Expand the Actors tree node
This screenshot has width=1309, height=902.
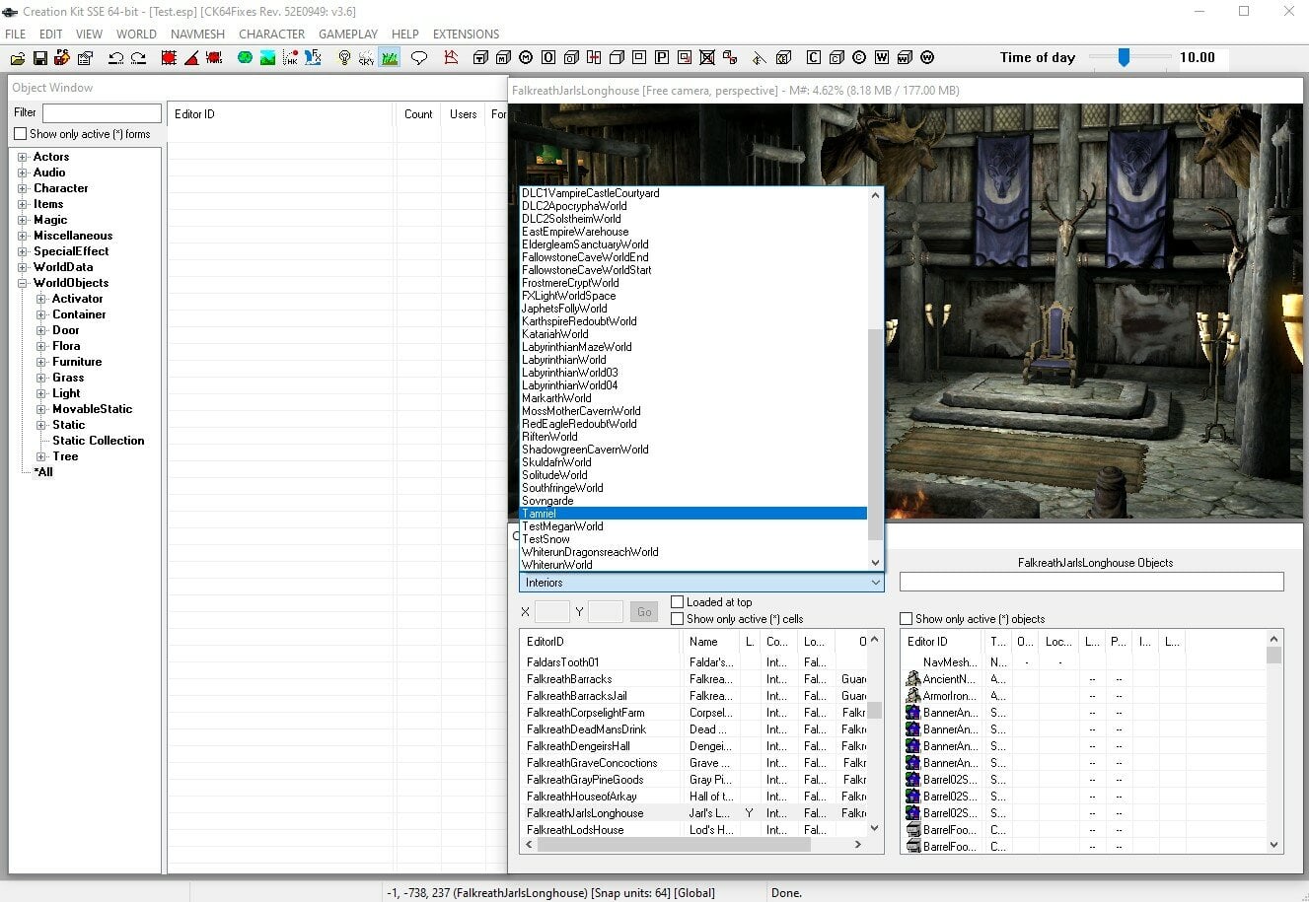pyautogui.click(x=22, y=157)
